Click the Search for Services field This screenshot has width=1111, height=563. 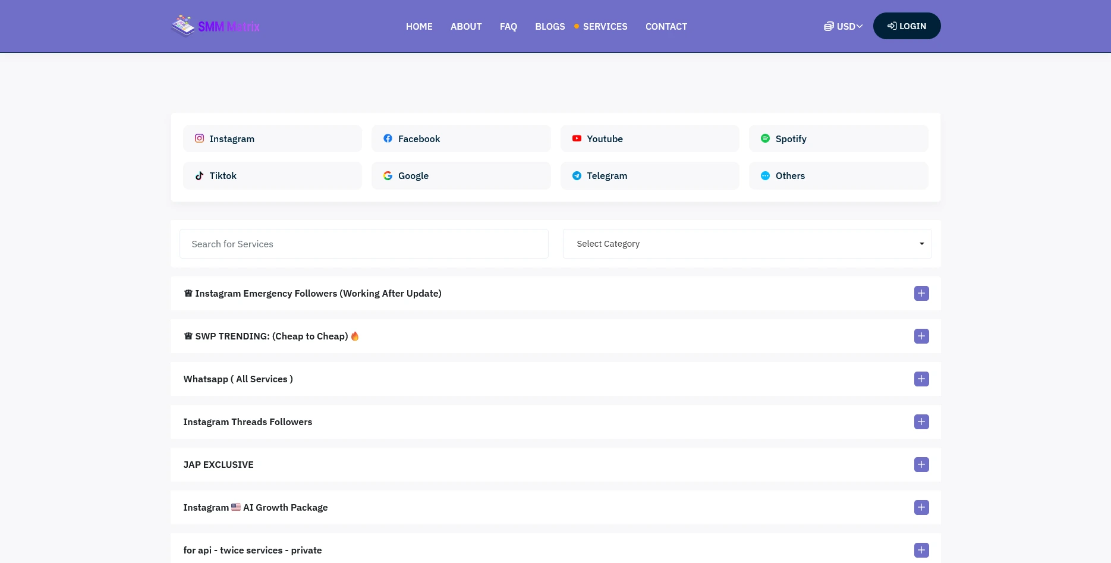pos(364,244)
